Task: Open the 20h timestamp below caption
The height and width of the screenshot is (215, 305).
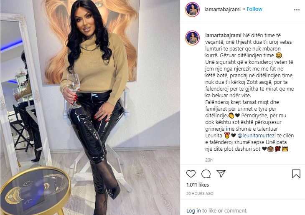Action: pyautogui.click(x=209, y=160)
